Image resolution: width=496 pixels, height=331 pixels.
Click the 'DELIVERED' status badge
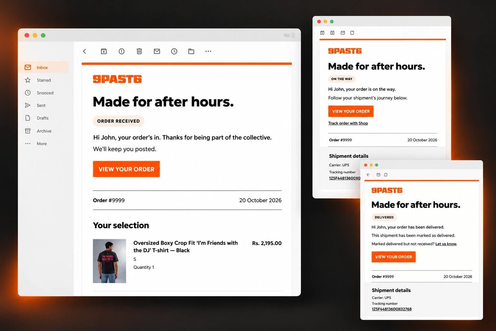pos(384,217)
